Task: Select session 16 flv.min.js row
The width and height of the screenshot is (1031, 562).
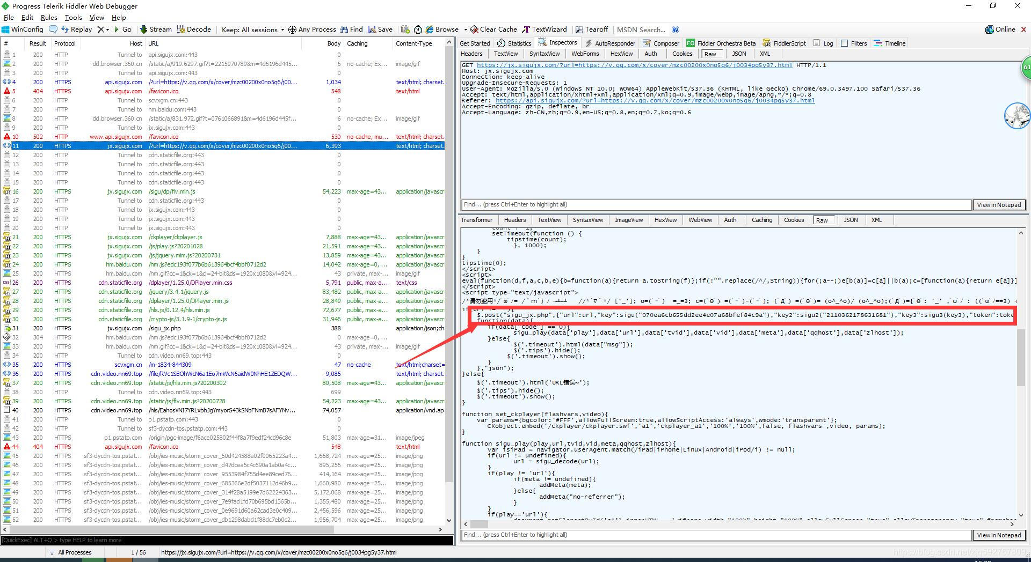Action: [x=223, y=191]
